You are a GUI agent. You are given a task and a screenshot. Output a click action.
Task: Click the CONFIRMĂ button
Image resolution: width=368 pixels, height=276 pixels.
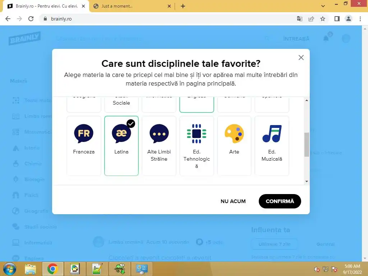(280, 201)
